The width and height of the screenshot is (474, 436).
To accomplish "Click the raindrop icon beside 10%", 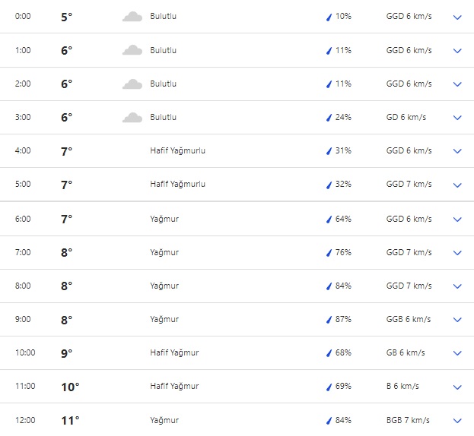I will pyautogui.click(x=329, y=17).
